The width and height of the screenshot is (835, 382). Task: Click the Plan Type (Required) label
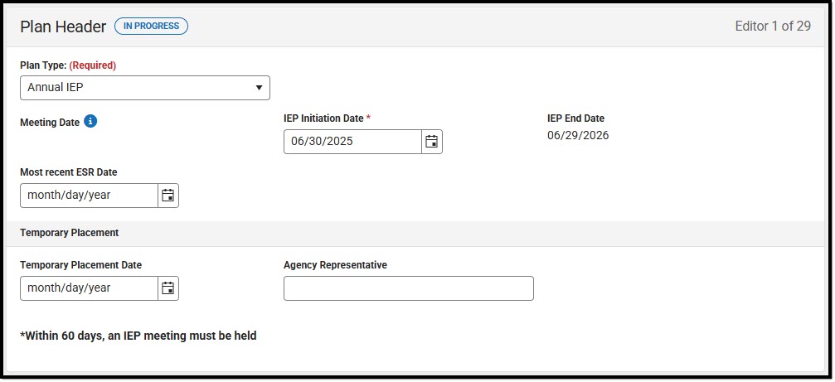[68, 65]
